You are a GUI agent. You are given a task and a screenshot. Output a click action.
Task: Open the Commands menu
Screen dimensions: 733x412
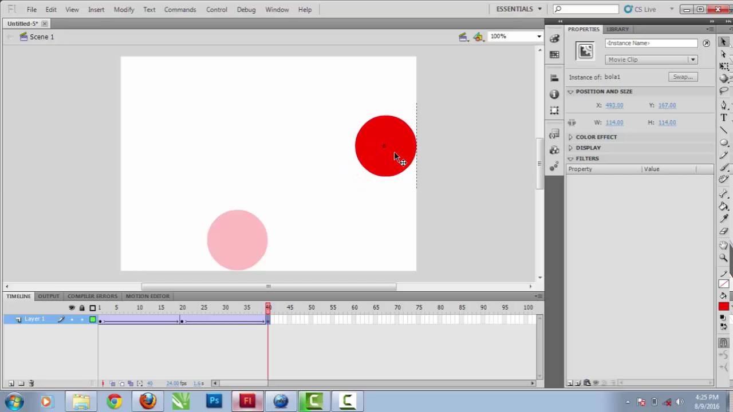(180, 10)
